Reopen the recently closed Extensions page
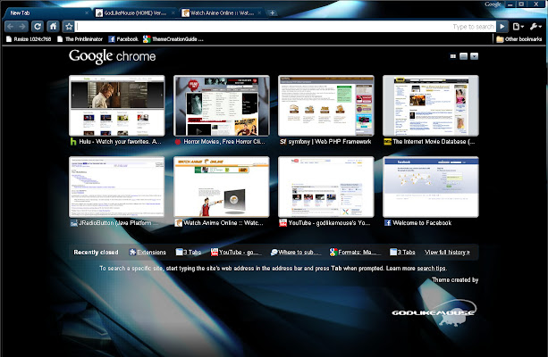The height and width of the screenshot is (357, 548). click(148, 252)
